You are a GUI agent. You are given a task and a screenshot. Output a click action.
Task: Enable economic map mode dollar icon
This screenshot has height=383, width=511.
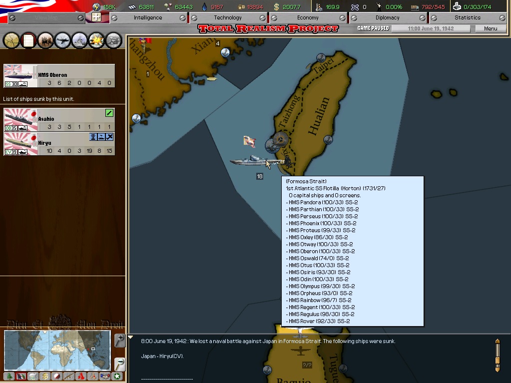coord(45,377)
